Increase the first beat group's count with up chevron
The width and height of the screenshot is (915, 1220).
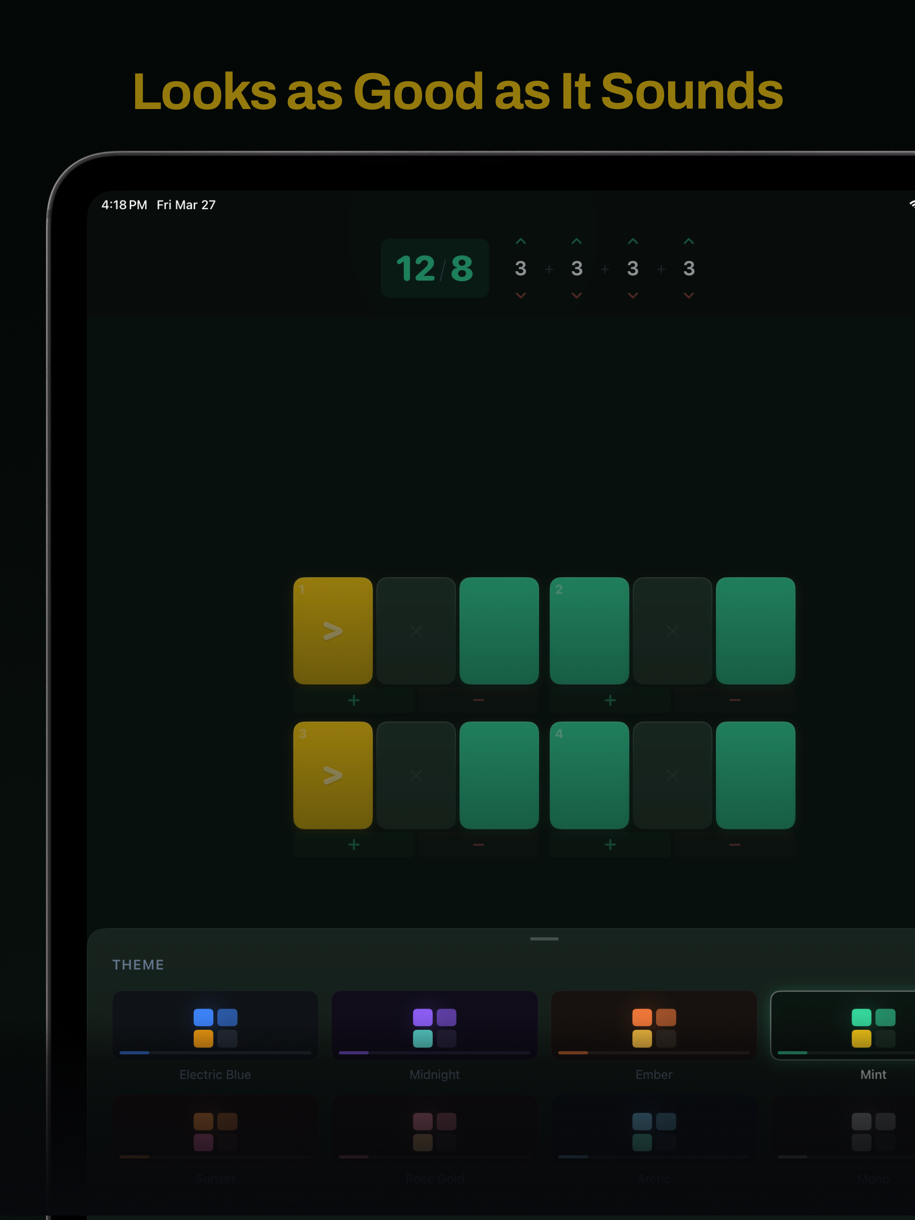tap(520, 242)
